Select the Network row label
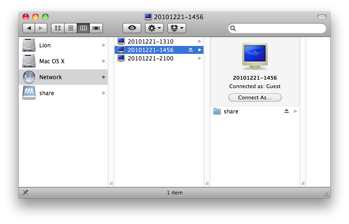349x224 pixels. coord(51,77)
